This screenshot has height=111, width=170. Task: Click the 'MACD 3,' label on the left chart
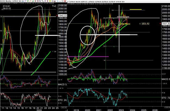63,84
